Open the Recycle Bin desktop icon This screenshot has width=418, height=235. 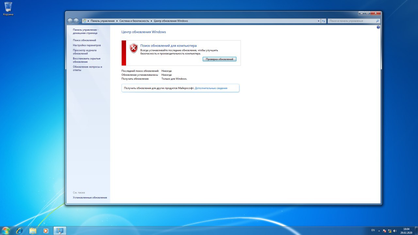8,9
